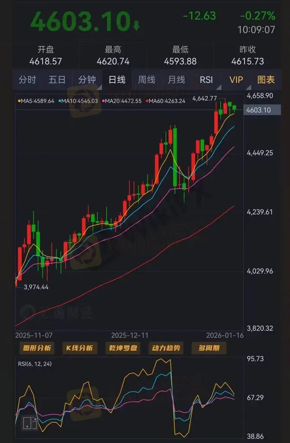290x443 pixels.
Task: Expand the 分钟 minute interval dropdown
Action: (x=87, y=80)
